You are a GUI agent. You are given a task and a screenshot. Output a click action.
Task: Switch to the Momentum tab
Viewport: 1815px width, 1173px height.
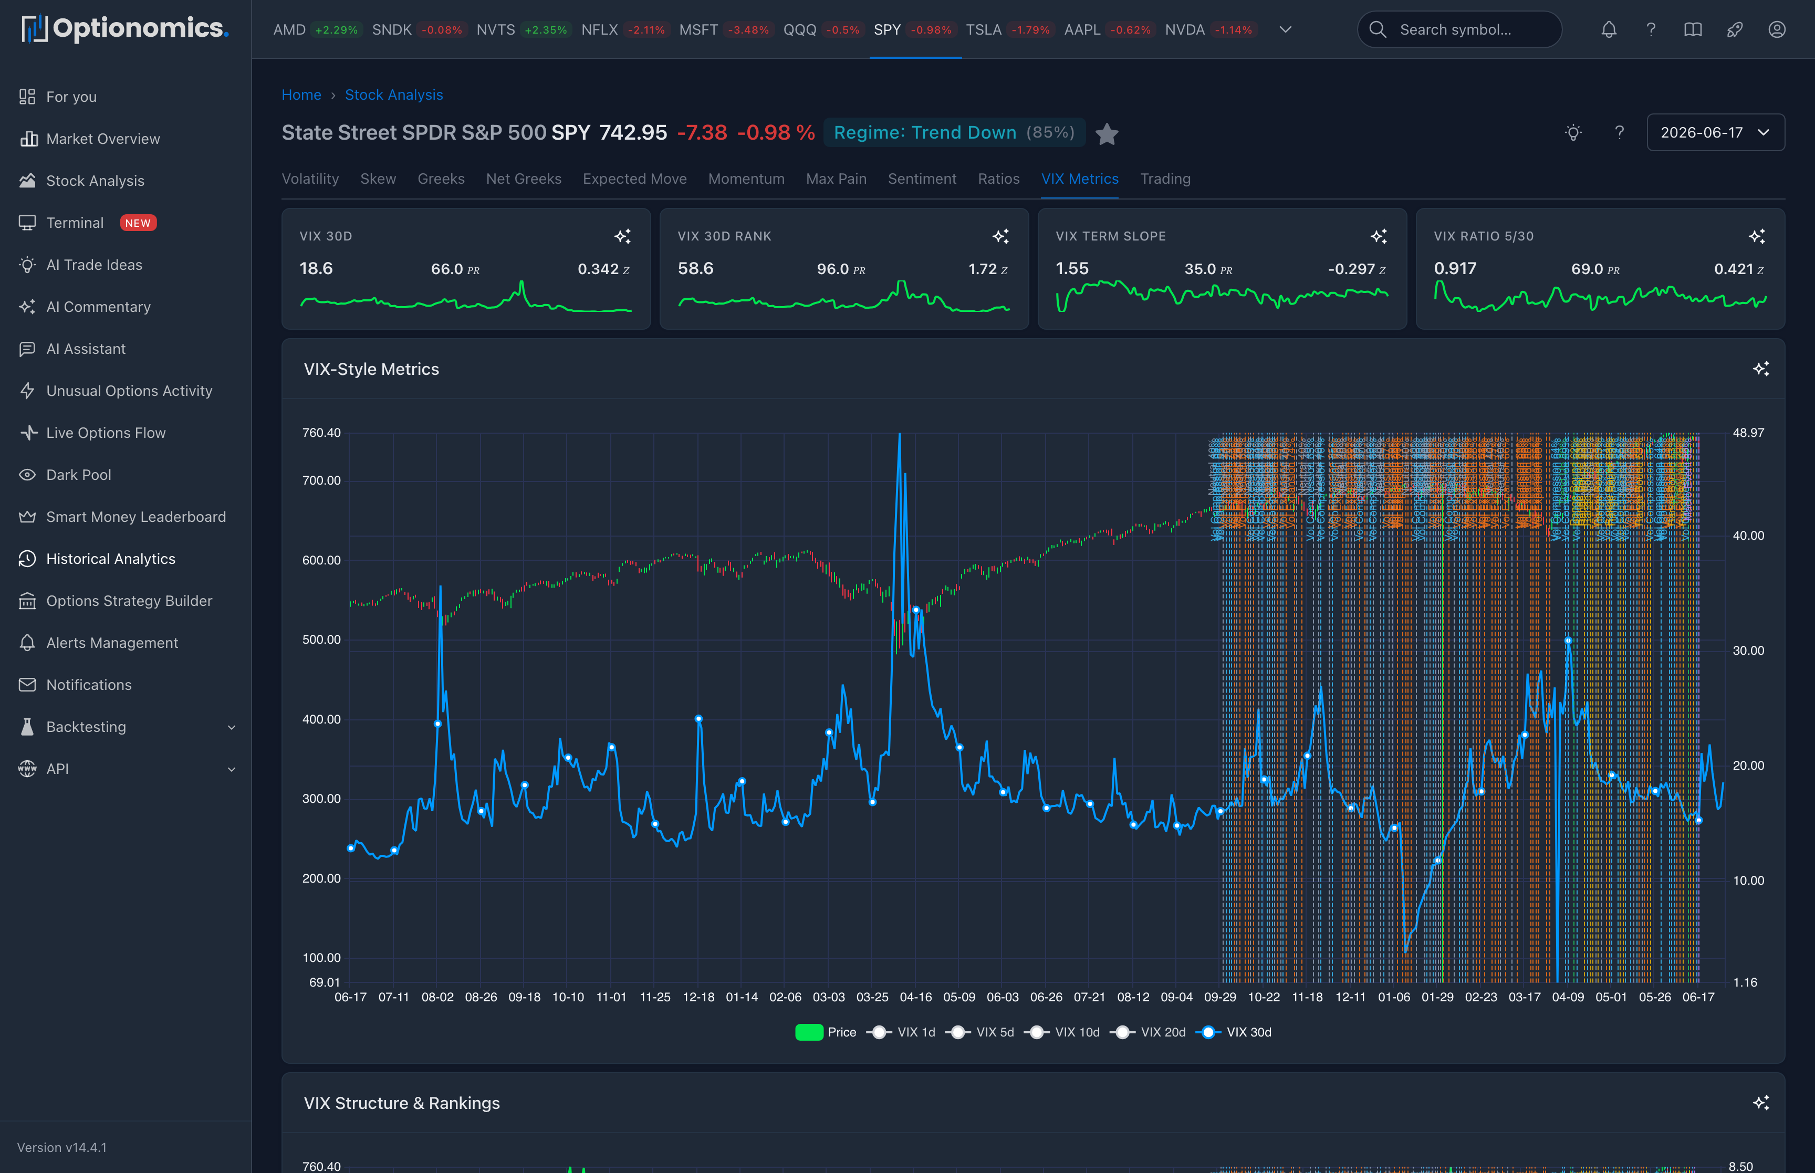pos(746,179)
